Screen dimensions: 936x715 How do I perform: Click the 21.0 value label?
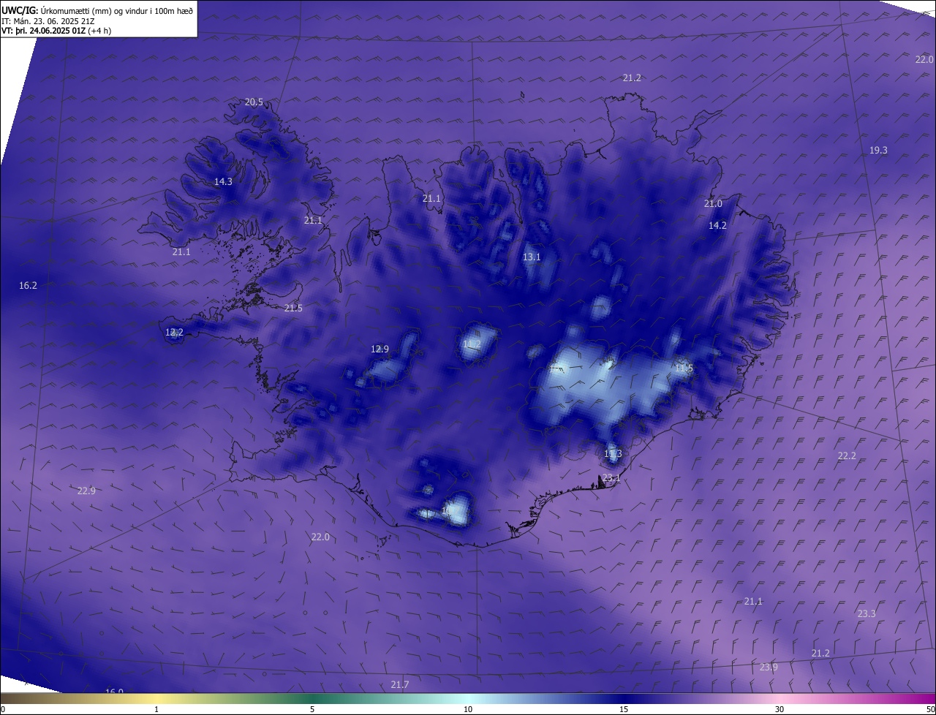click(713, 204)
